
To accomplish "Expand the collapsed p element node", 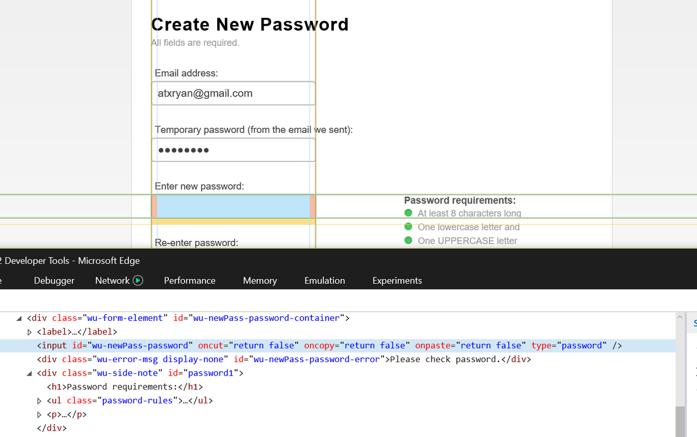I will 39,414.
